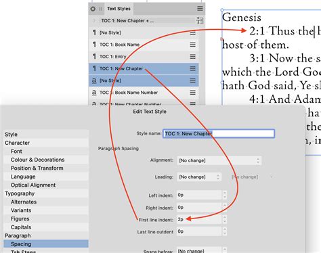
Task: Select the paragraph [No Style] entry
Action: coord(144,32)
